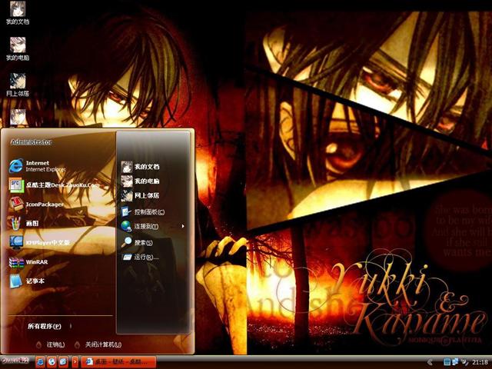Open 我的文档 desktop icon
Viewport: 492px width, 369px height.
tap(17, 15)
